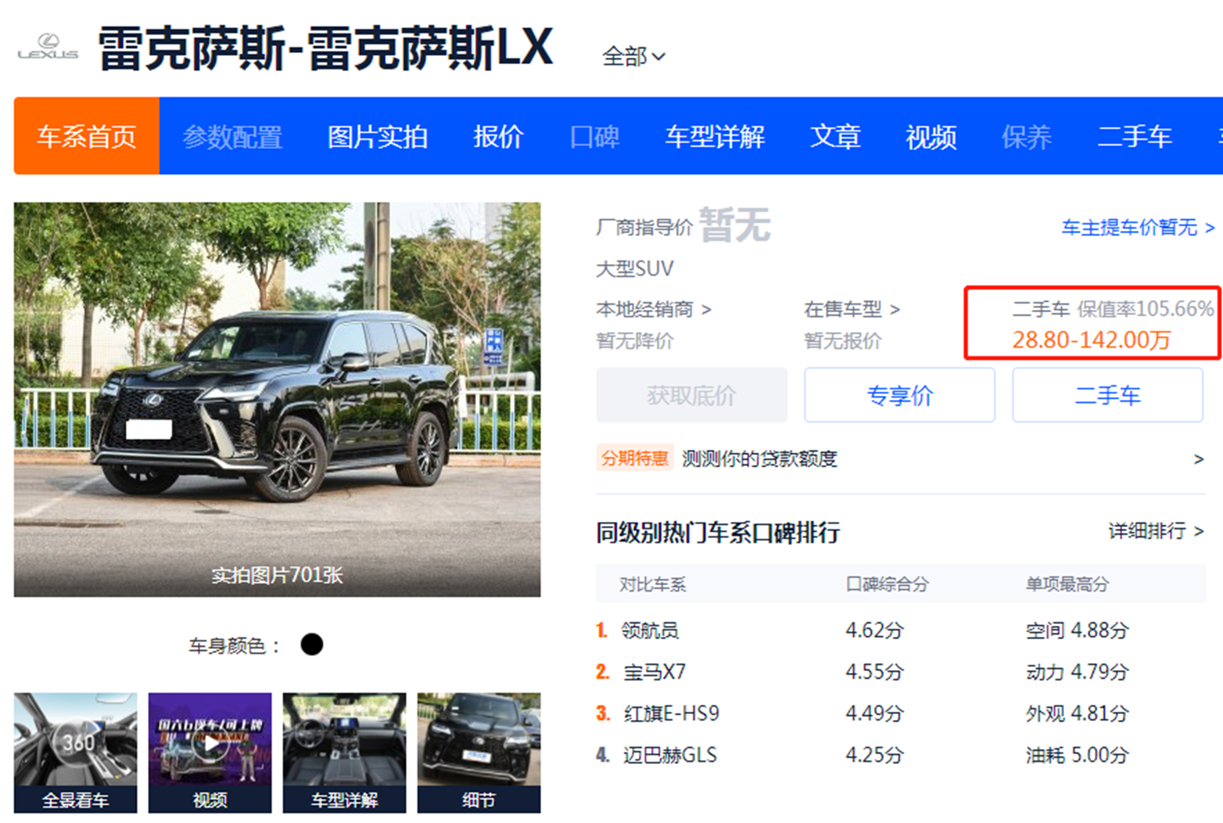
Task: Click the 二手车 button below the price
Action: pos(1108,395)
